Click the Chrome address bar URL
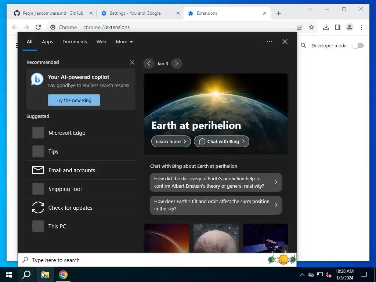 pyautogui.click(x=106, y=27)
